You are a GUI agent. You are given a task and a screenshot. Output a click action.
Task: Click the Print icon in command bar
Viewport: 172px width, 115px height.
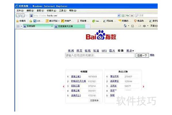144,26
